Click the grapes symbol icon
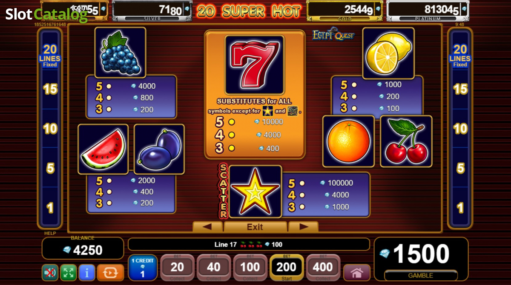511x285 pixels. [x=120, y=53]
